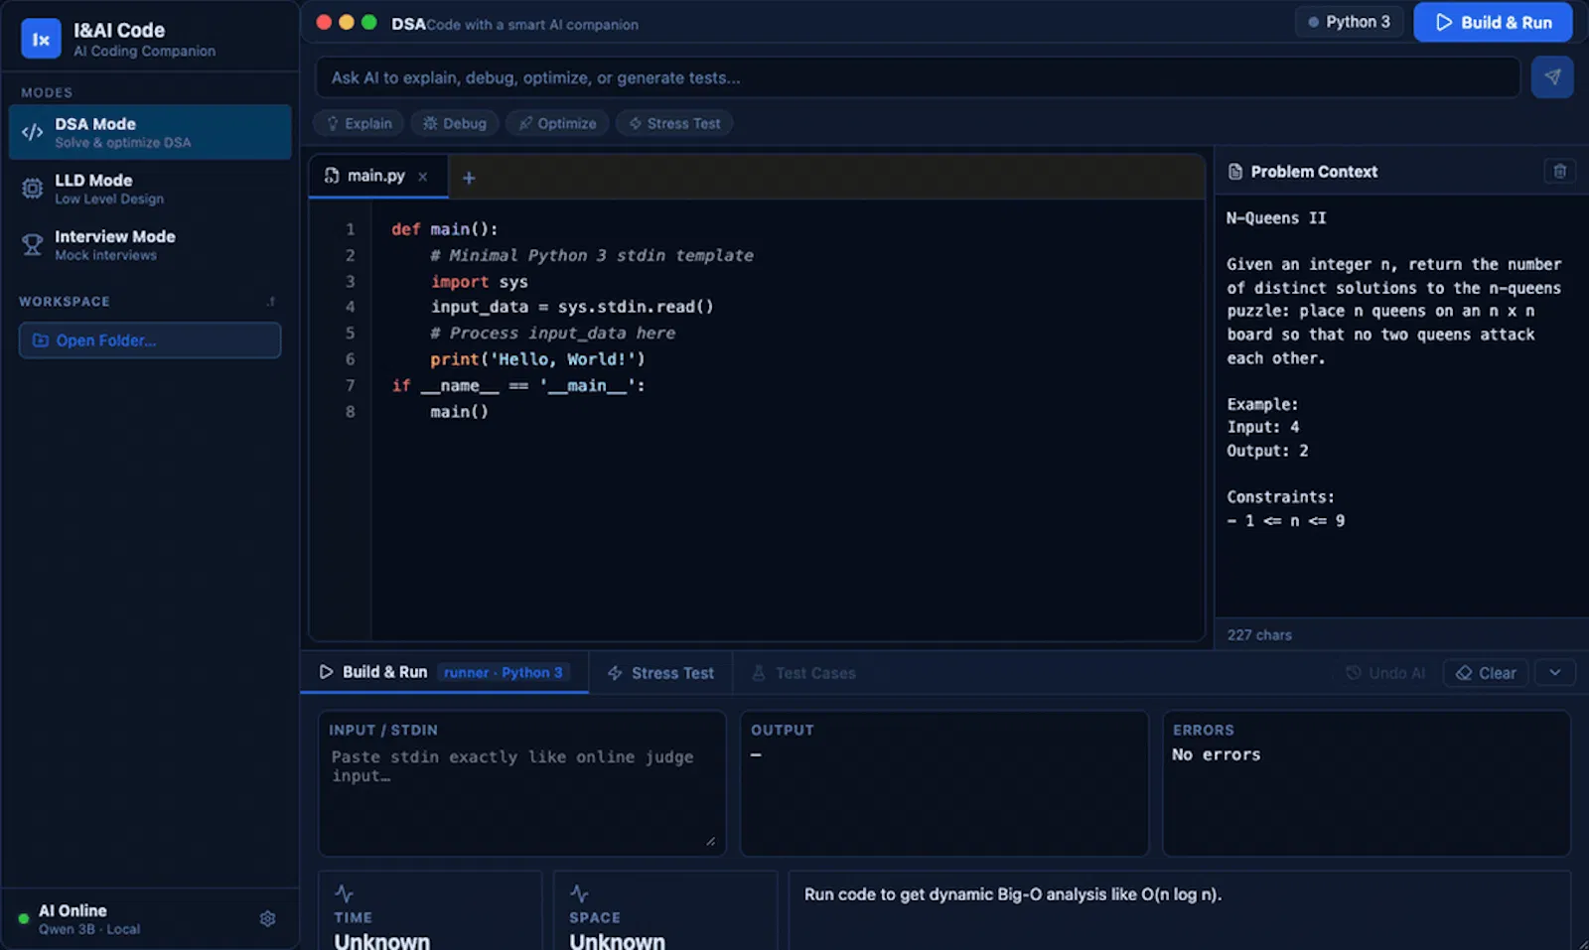
Task: Click the 'if __name__' code line
Action: [518, 385]
